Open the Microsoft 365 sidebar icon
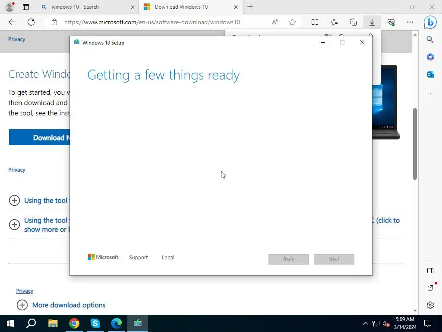442x332 pixels. pos(430,57)
